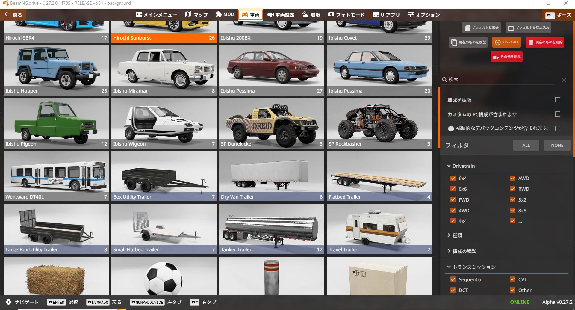575x310 pixels.
Task: Select the Ibishu Miramar vehicle
Action: pyautogui.click(x=164, y=70)
